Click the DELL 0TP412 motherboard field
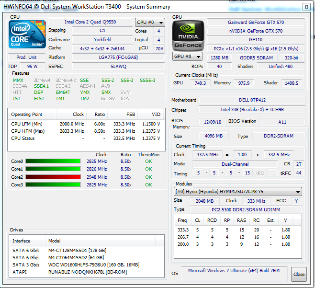Image resolution: width=315 pixels, height=288 pixels. [x=252, y=100]
